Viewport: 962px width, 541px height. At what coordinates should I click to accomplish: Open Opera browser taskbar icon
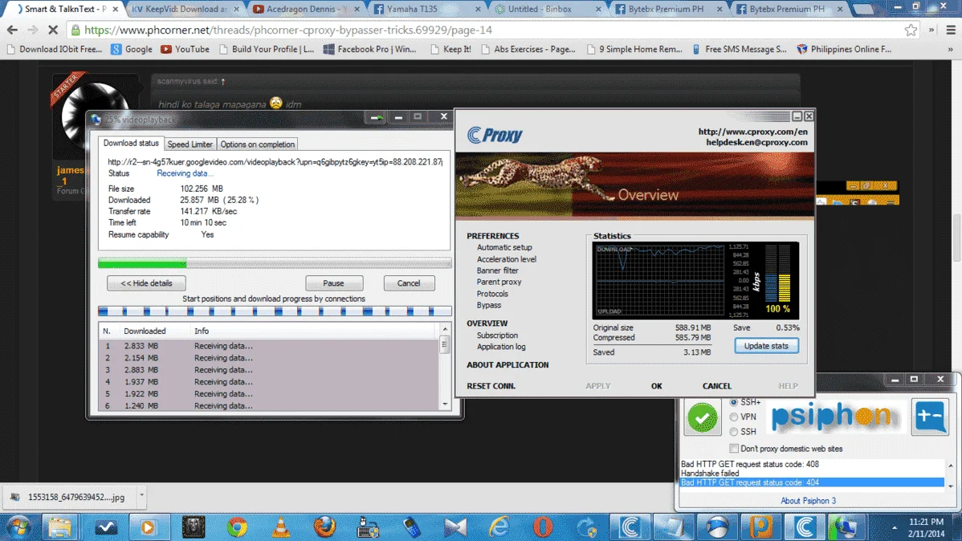542,527
